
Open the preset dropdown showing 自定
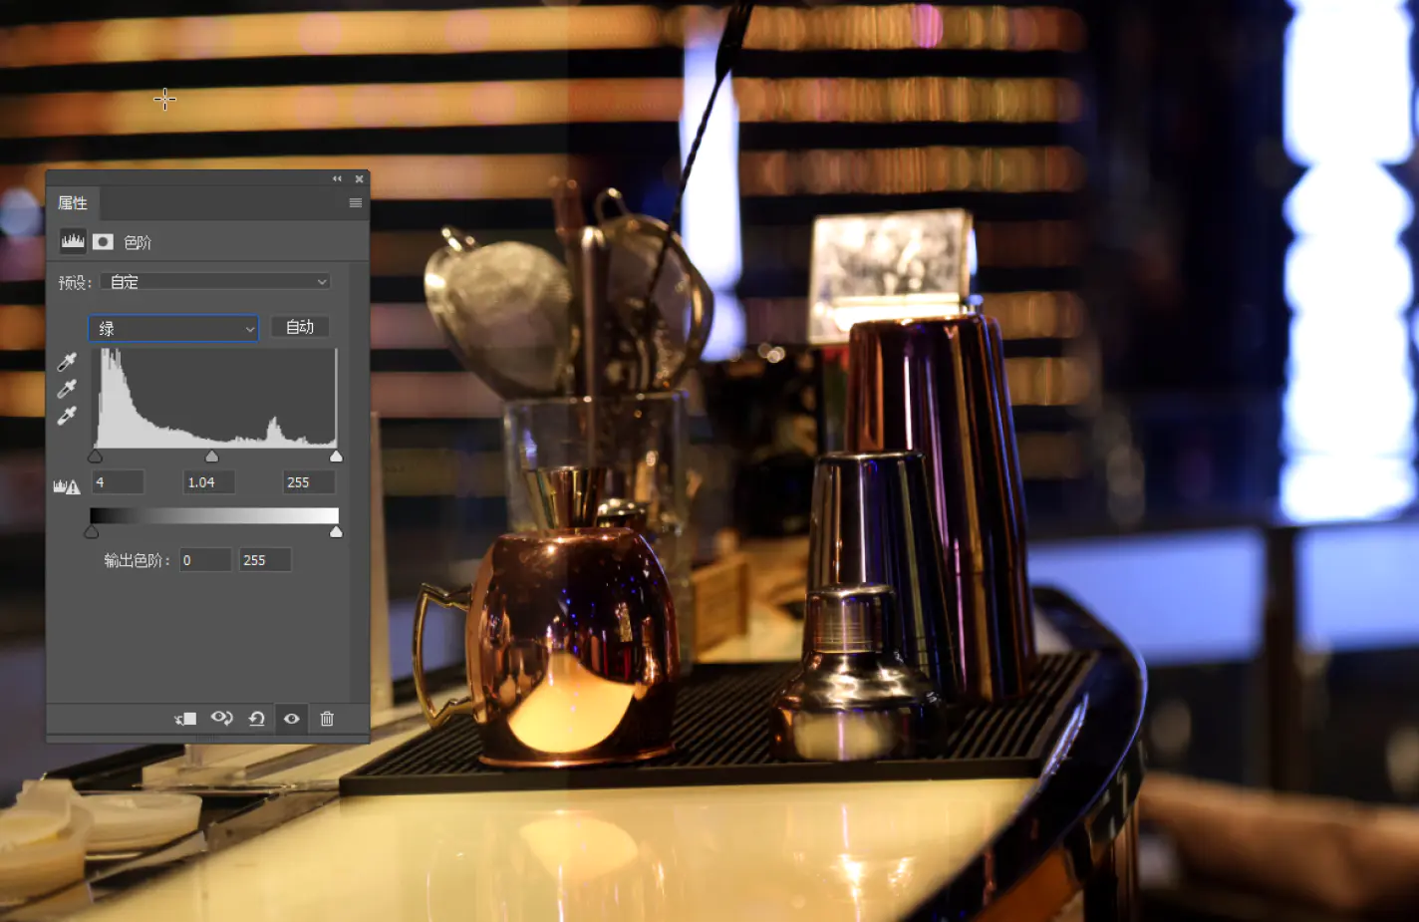214,282
